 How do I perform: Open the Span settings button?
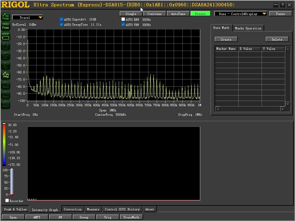tap(13, 217)
